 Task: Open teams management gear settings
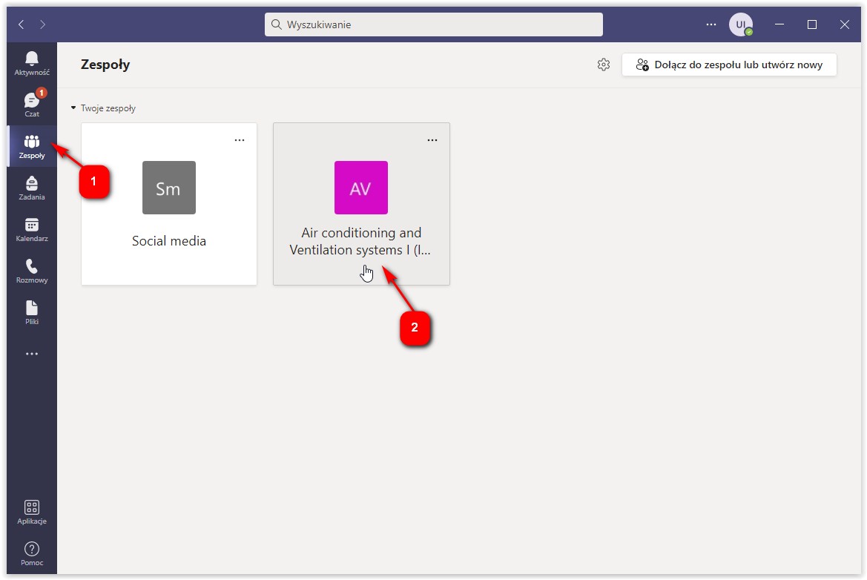click(x=603, y=65)
